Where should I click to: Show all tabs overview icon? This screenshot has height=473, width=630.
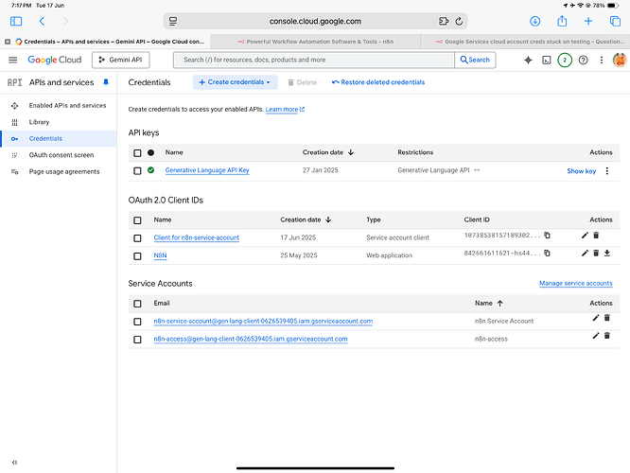[615, 22]
